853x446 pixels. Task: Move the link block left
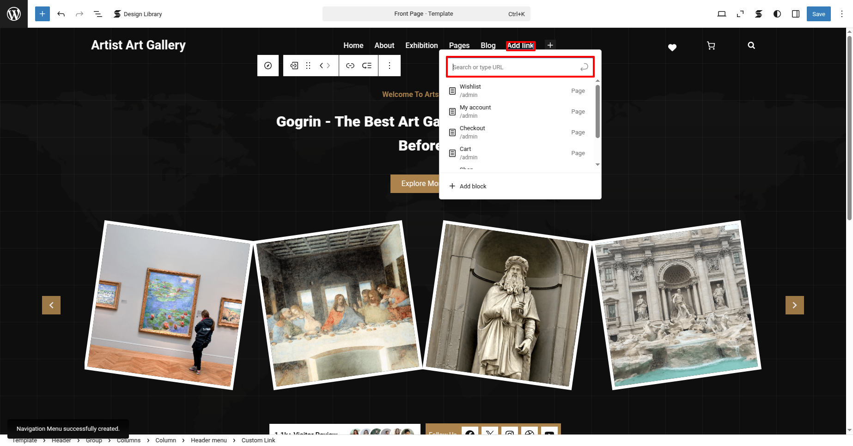[322, 66]
